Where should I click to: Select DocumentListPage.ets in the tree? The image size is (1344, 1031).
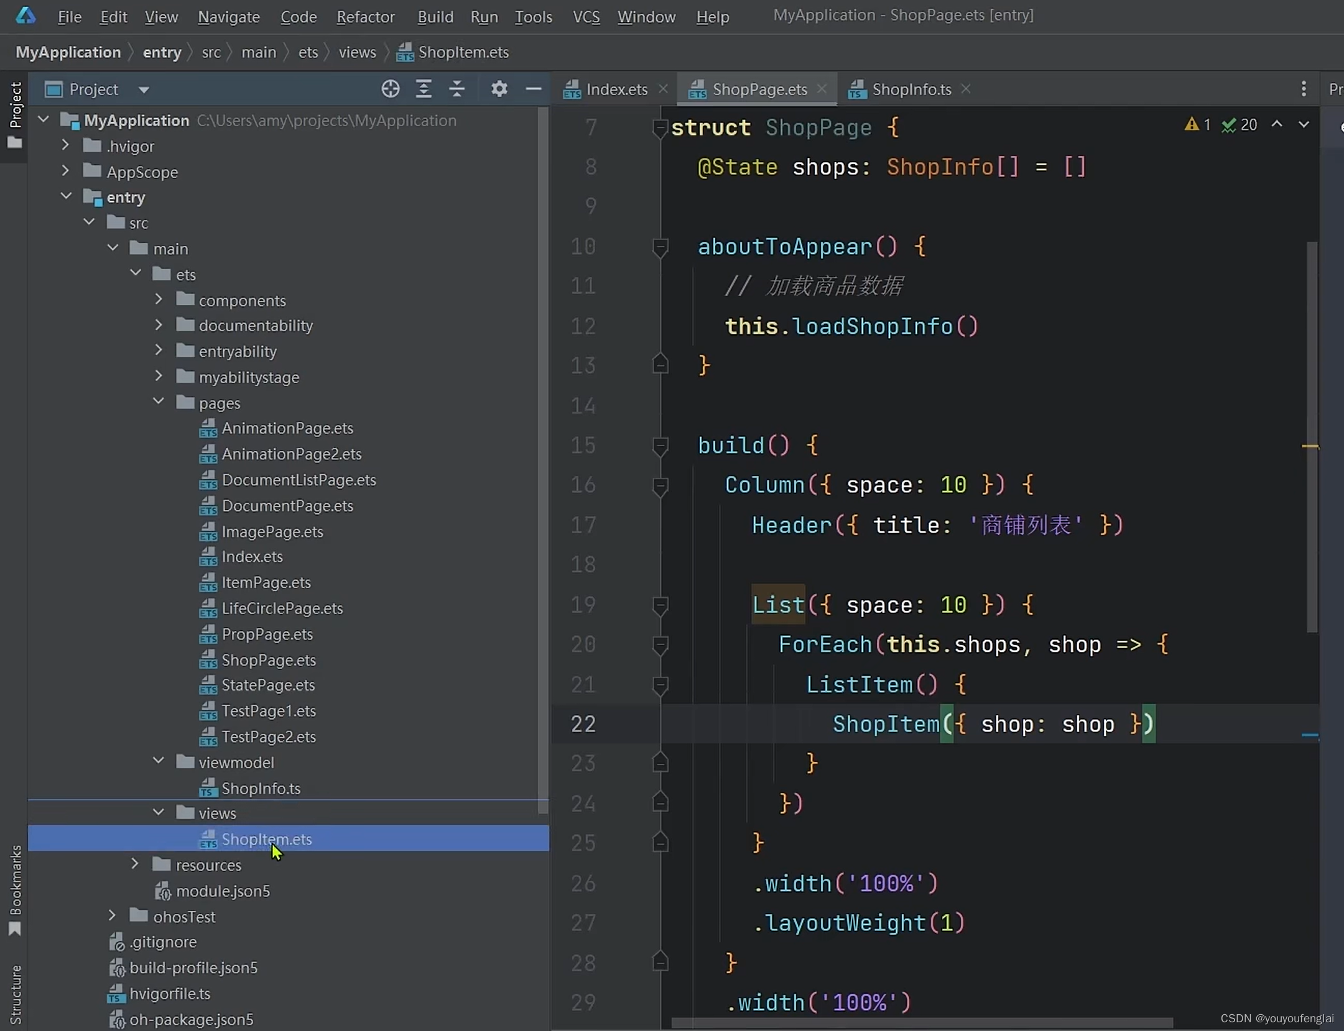tap(299, 480)
